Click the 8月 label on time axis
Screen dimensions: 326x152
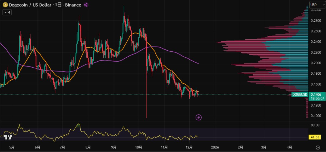tap(88, 147)
